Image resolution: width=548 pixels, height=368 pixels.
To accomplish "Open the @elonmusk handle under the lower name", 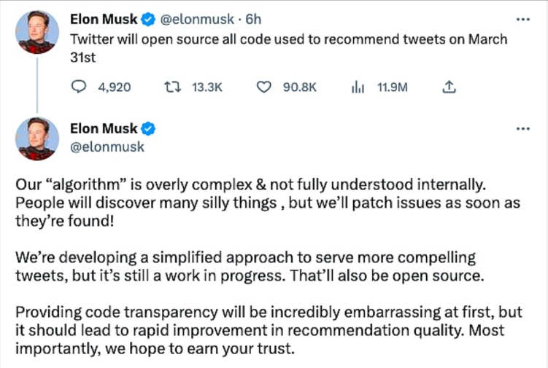I will point(107,146).
